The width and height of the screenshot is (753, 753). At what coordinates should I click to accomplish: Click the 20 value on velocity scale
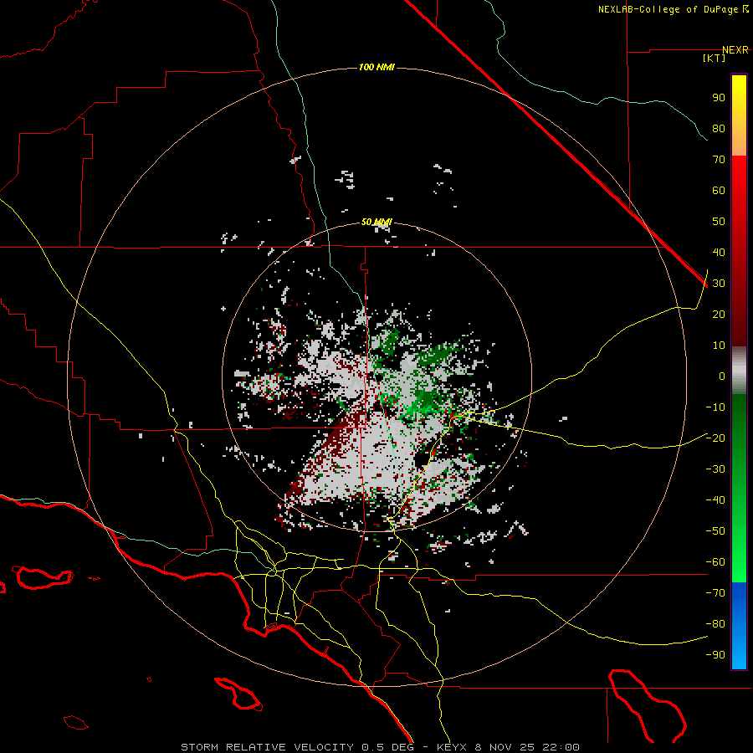tap(719, 315)
